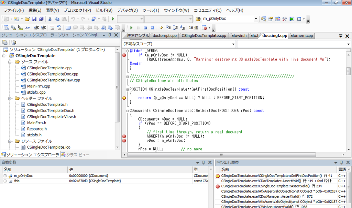Open the Toolbox wrench icon
352x208 pixels.
[285, 19]
